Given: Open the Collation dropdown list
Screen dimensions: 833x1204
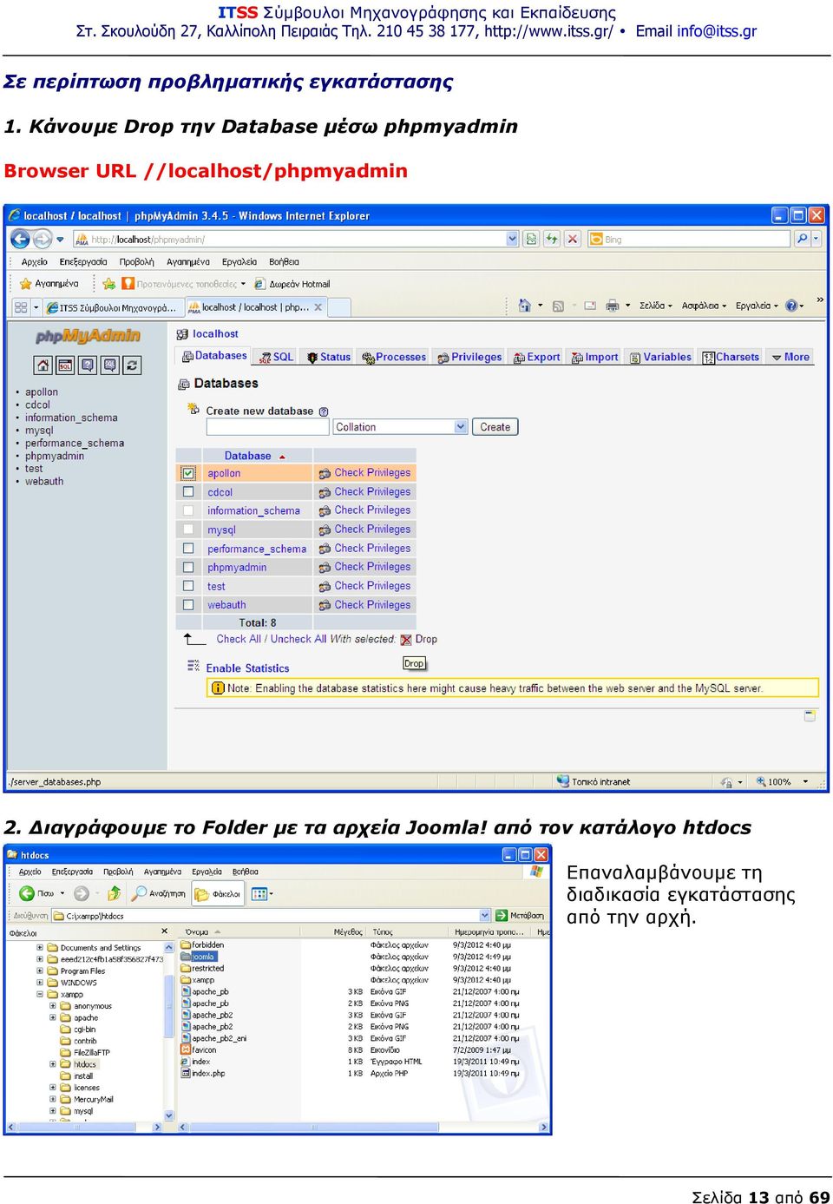Looking at the screenshot, I should pyautogui.click(x=401, y=427).
